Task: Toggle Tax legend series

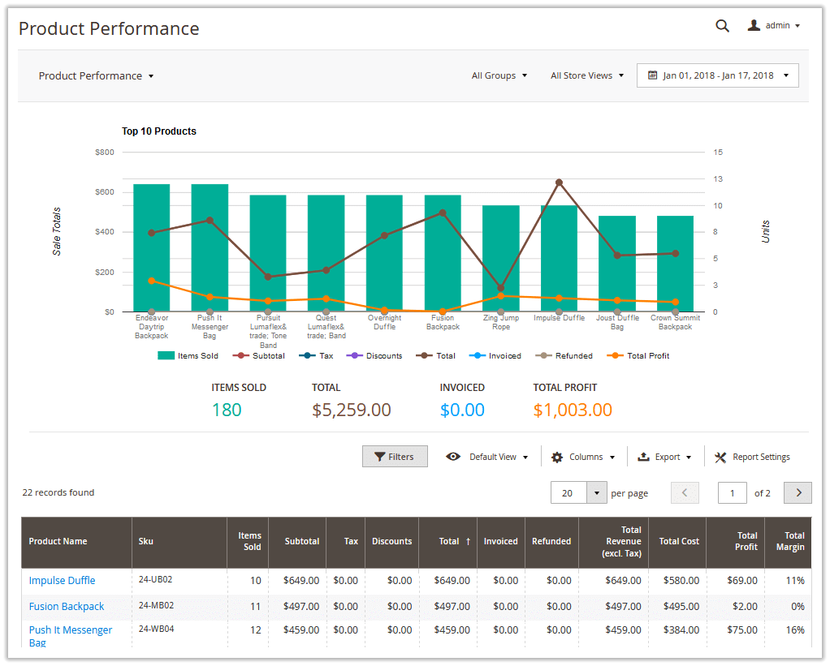Action: point(316,356)
